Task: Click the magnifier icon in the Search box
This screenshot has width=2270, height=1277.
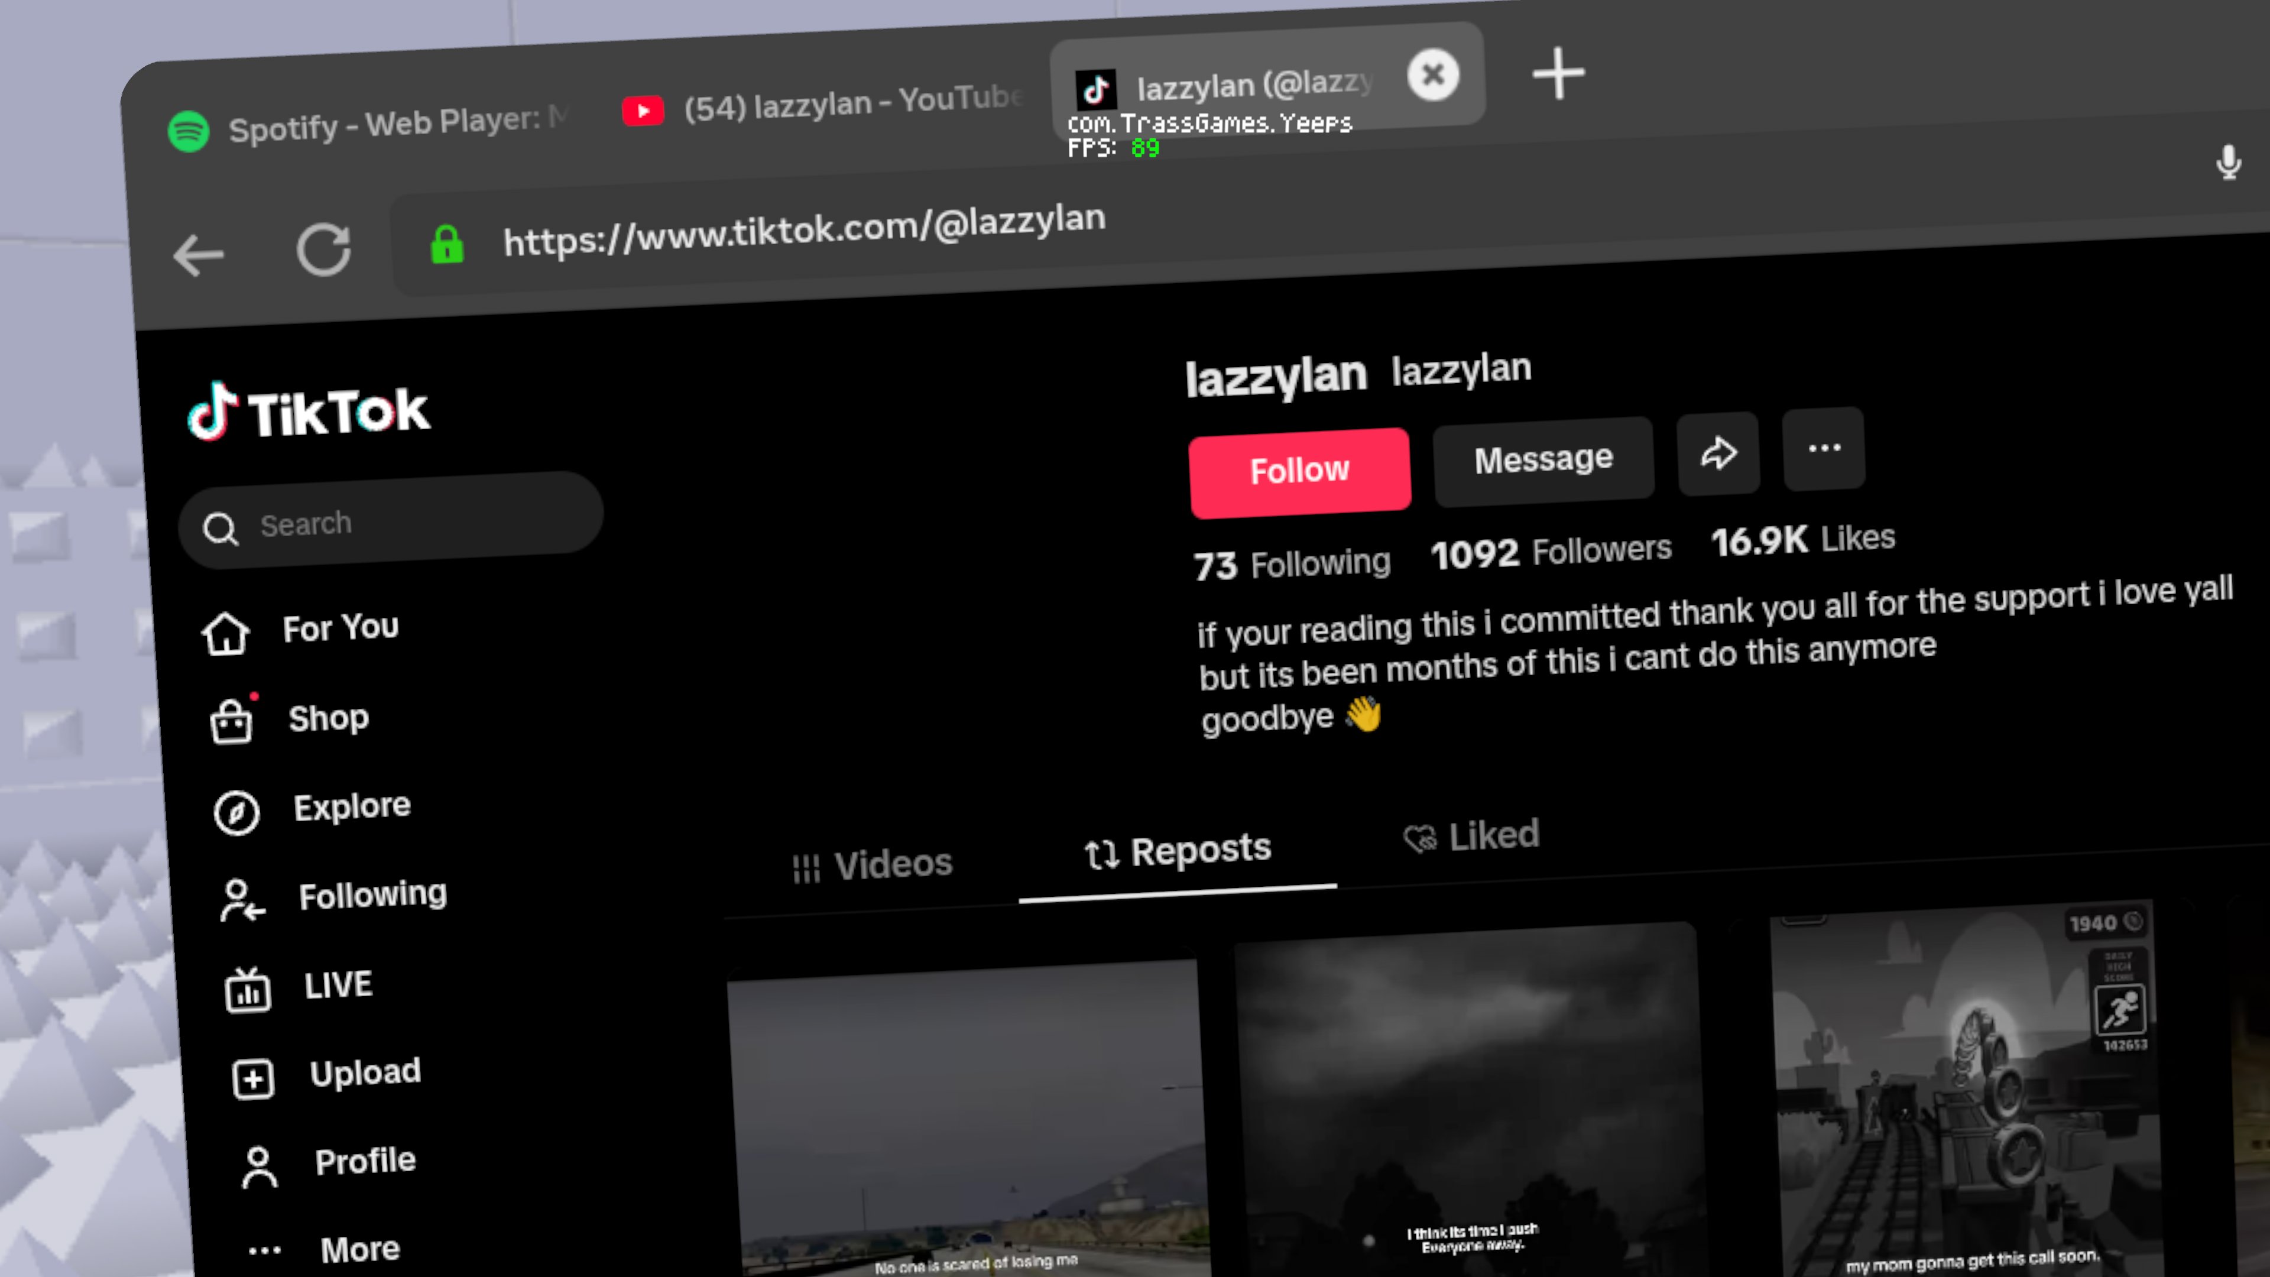Action: (220, 529)
